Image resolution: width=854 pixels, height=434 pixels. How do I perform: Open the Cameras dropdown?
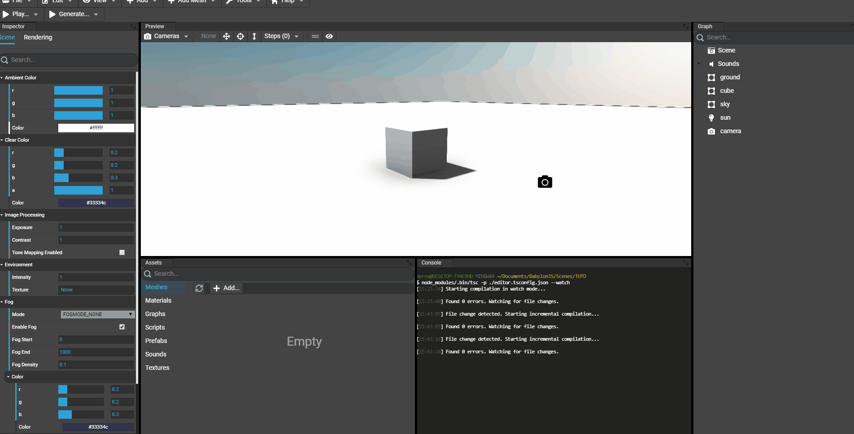[x=166, y=36]
